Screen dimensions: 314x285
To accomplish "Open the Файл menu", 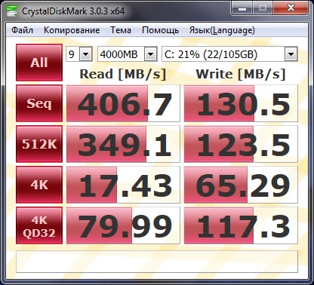I will [x=22, y=30].
